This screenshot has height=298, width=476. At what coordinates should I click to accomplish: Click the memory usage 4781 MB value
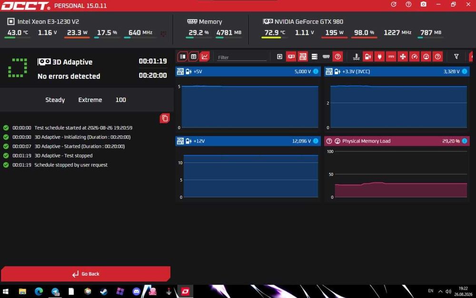click(x=229, y=32)
